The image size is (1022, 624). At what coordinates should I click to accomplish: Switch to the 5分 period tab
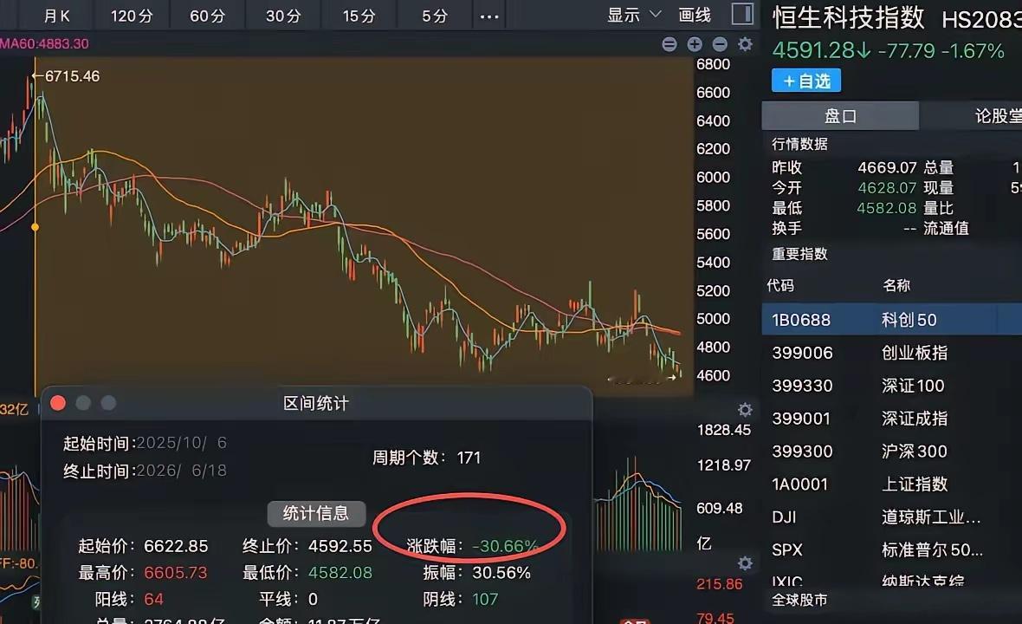click(435, 16)
